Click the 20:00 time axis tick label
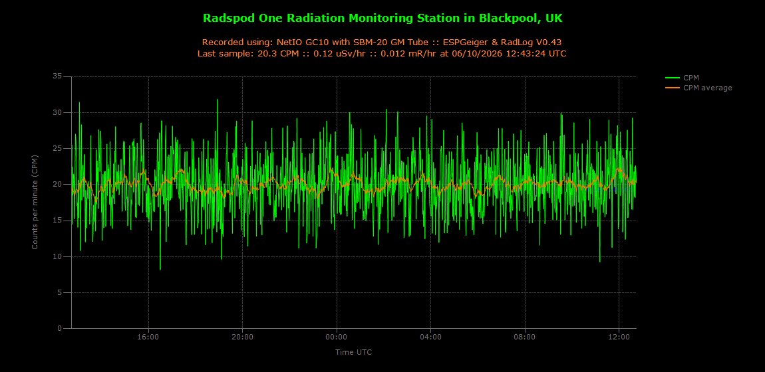The image size is (765, 372). (243, 336)
